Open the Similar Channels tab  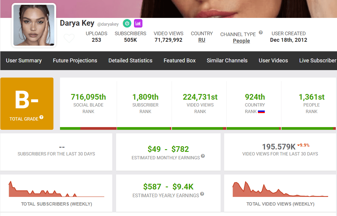pyautogui.click(x=227, y=61)
